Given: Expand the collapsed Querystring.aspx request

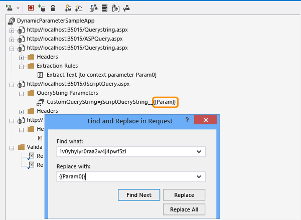Looking at the screenshot, I should 12,31.
